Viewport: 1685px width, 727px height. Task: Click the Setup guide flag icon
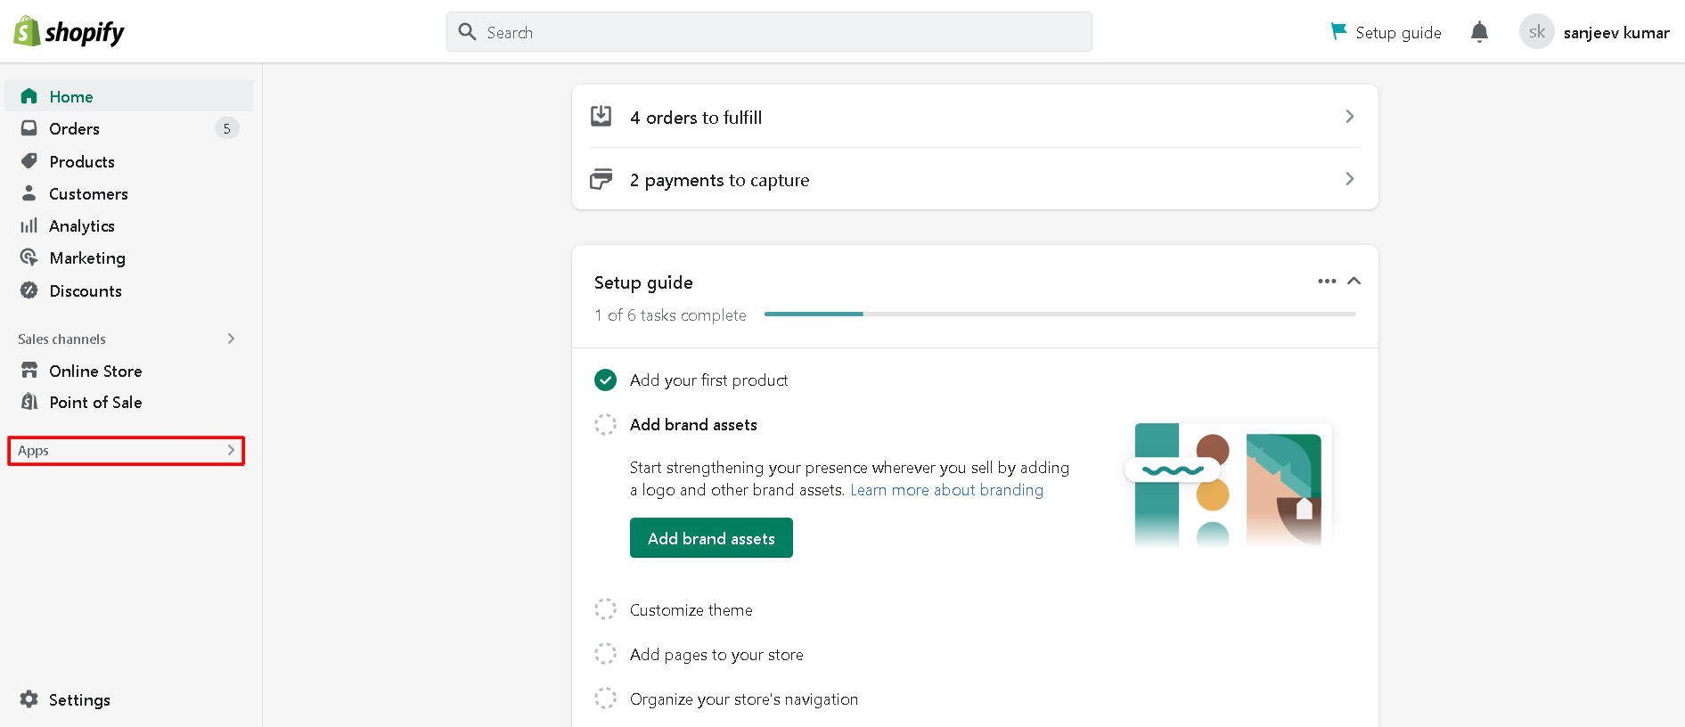tap(1338, 31)
